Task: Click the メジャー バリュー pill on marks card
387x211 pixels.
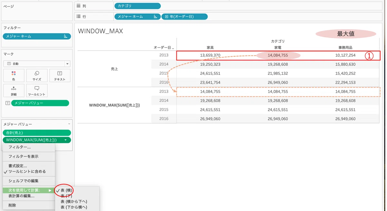Action: (x=40, y=103)
